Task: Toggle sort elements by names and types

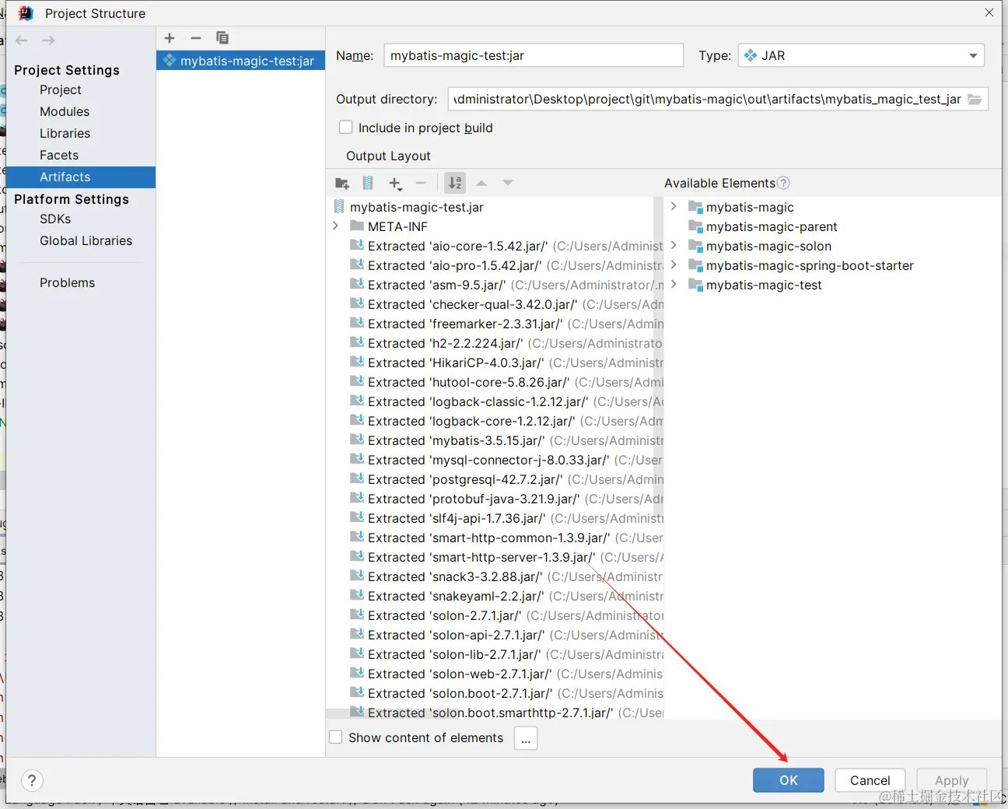Action: pyautogui.click(x=455, y=184)
